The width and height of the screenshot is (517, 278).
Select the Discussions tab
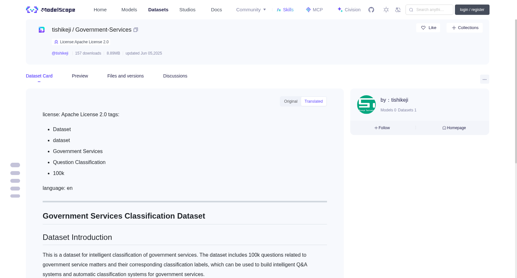[175, 76]
